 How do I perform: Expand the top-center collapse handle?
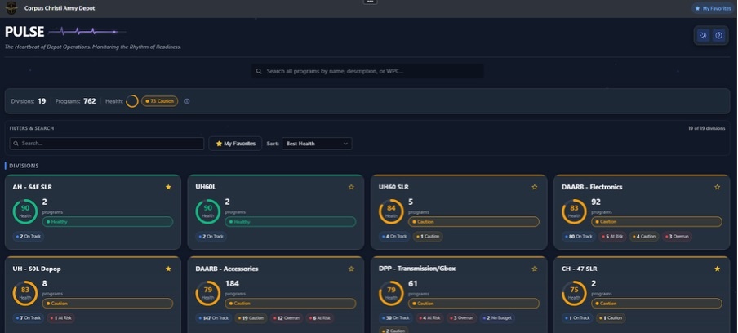(370, 2)
